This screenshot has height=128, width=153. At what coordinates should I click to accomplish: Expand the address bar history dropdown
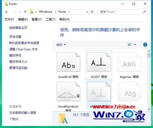[87, 12]
